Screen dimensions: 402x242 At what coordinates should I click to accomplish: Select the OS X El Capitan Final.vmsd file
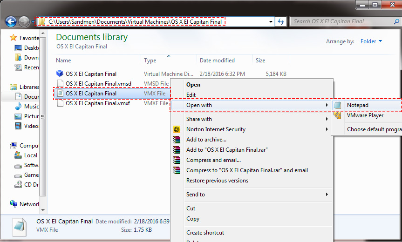click(98, 83)
